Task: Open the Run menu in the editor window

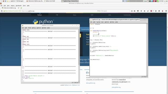Action: pyautogui.click(x=102, y=22)
